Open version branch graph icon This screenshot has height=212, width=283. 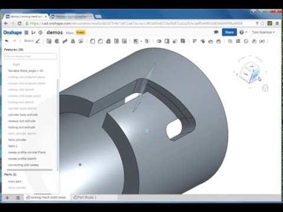pos(33,32)
